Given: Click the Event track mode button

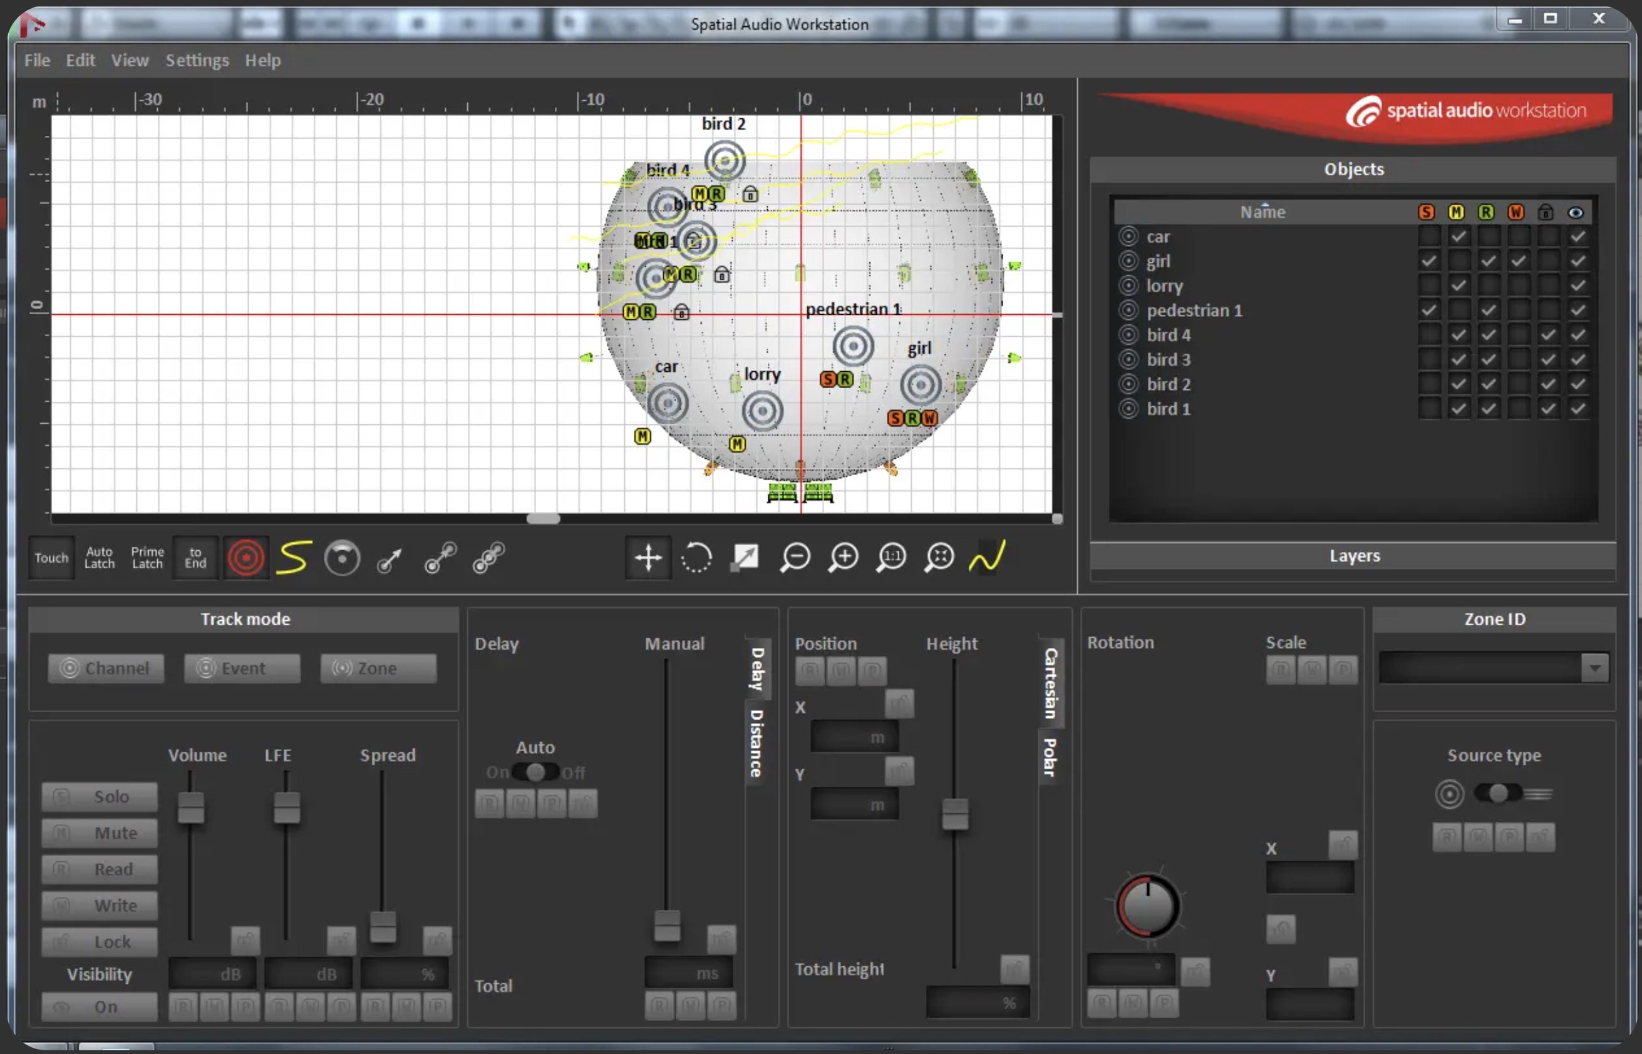Looking at the screenshot, I should tap(242, 668).
